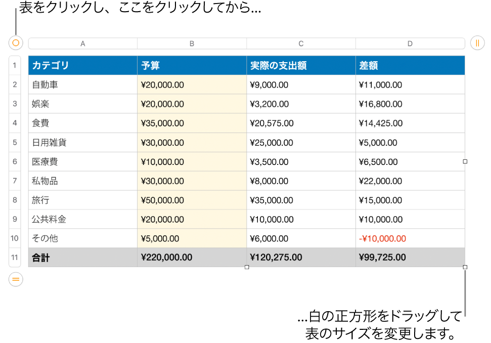Select column B reference tab
491x343 pixels.
(192, 43)
